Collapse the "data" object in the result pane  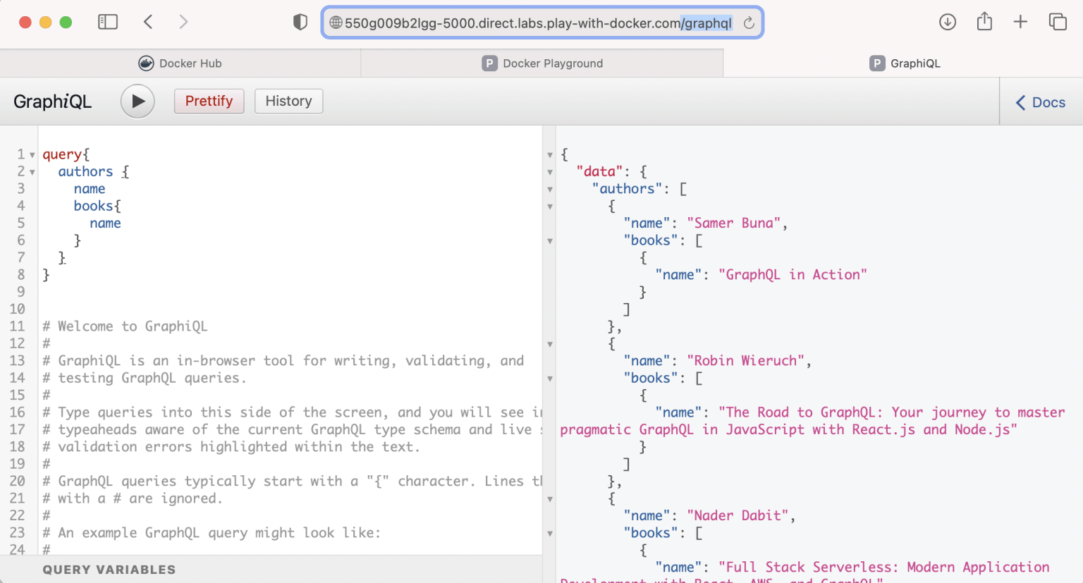tap(550, 172)
